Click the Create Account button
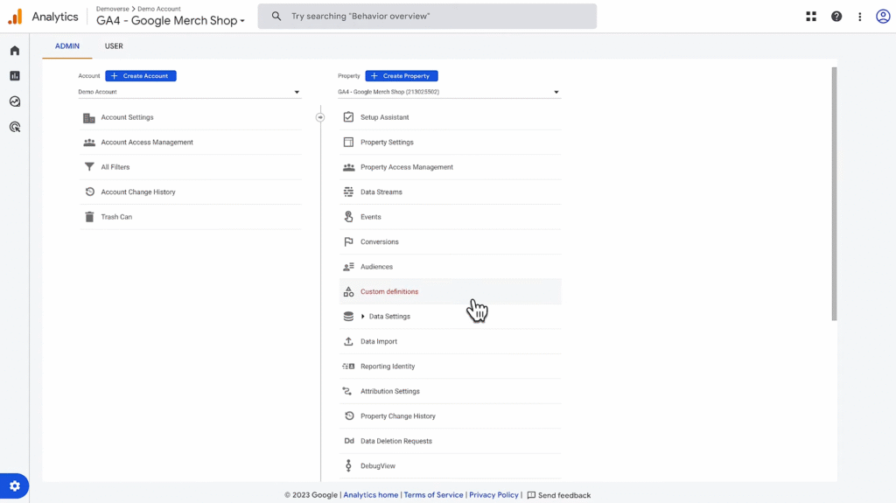The image size is (896, 503). (x=141, y=76)
